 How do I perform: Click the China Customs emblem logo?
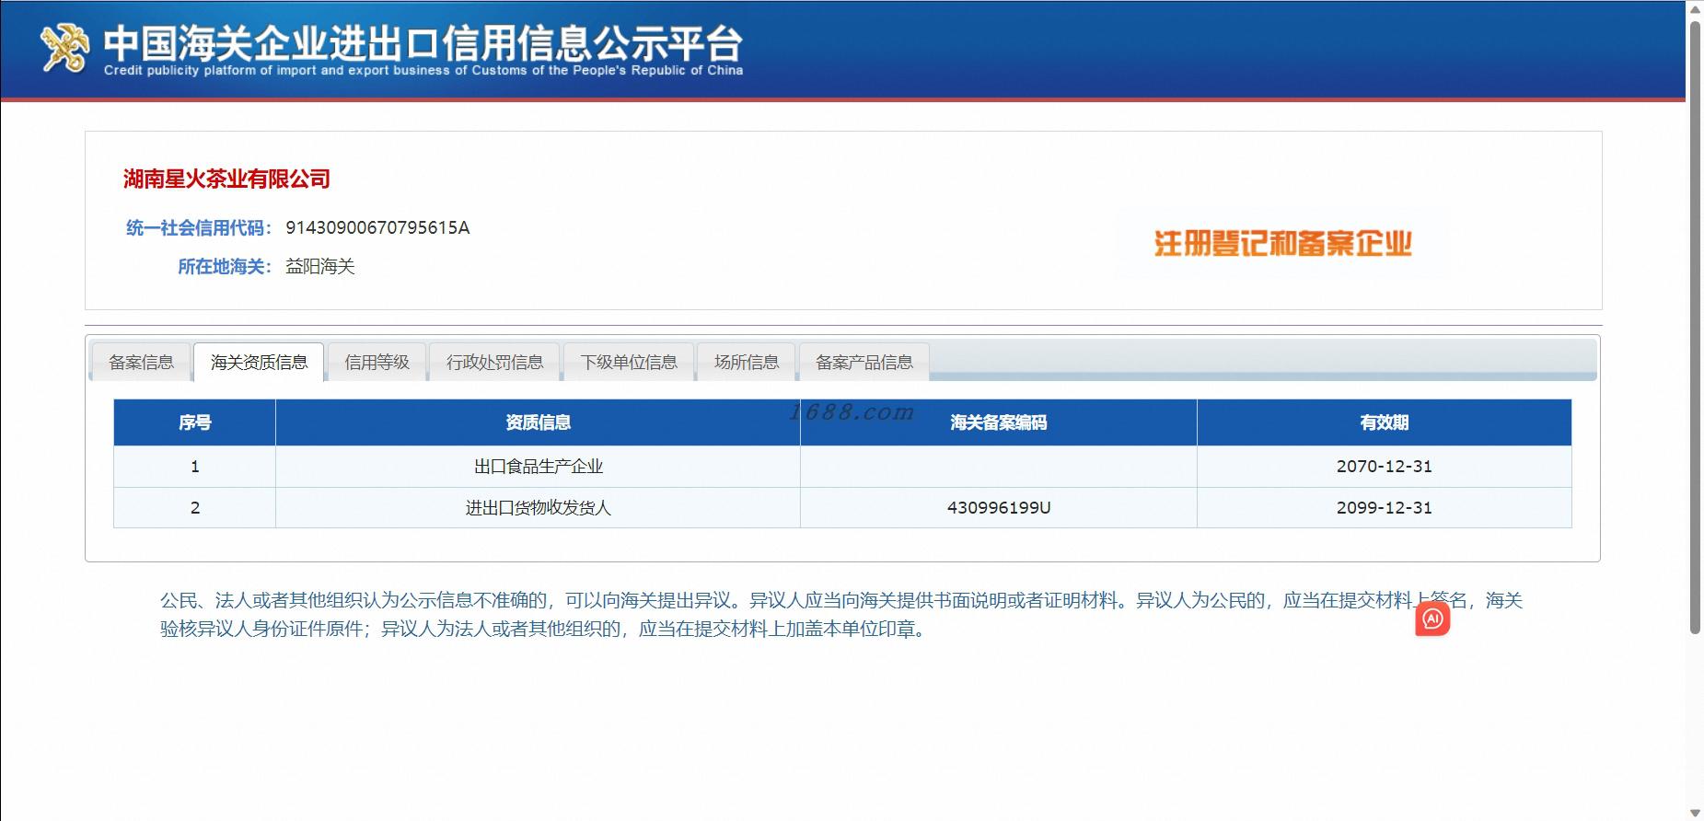(x=64, y=47)
